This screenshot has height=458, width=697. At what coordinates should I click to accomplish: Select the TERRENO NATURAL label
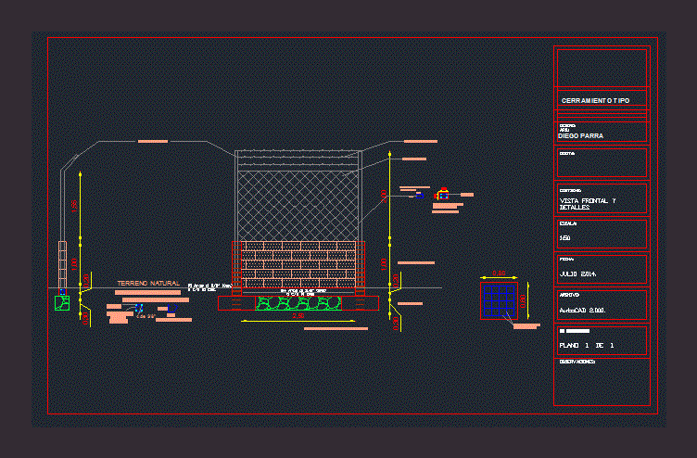(x=147, y=283)
